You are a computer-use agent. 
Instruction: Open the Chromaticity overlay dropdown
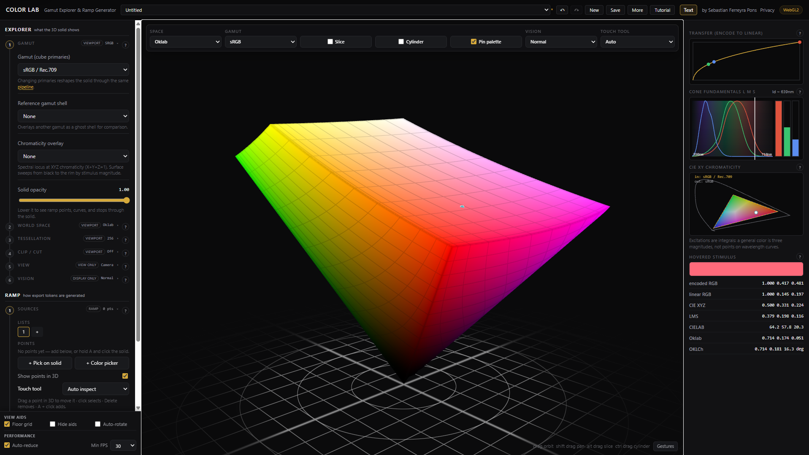click(x=73, y=156)
